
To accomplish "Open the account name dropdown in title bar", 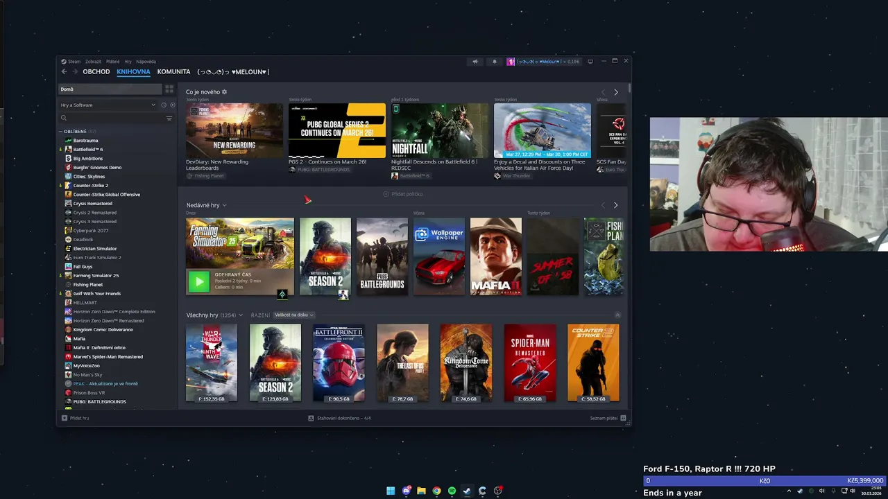I will pyautogui.click(x=548, y=62).
